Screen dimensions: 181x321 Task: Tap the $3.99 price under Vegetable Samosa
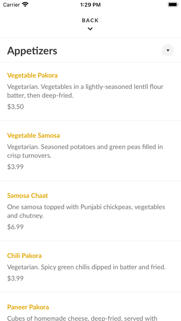(x=15, y=167)
